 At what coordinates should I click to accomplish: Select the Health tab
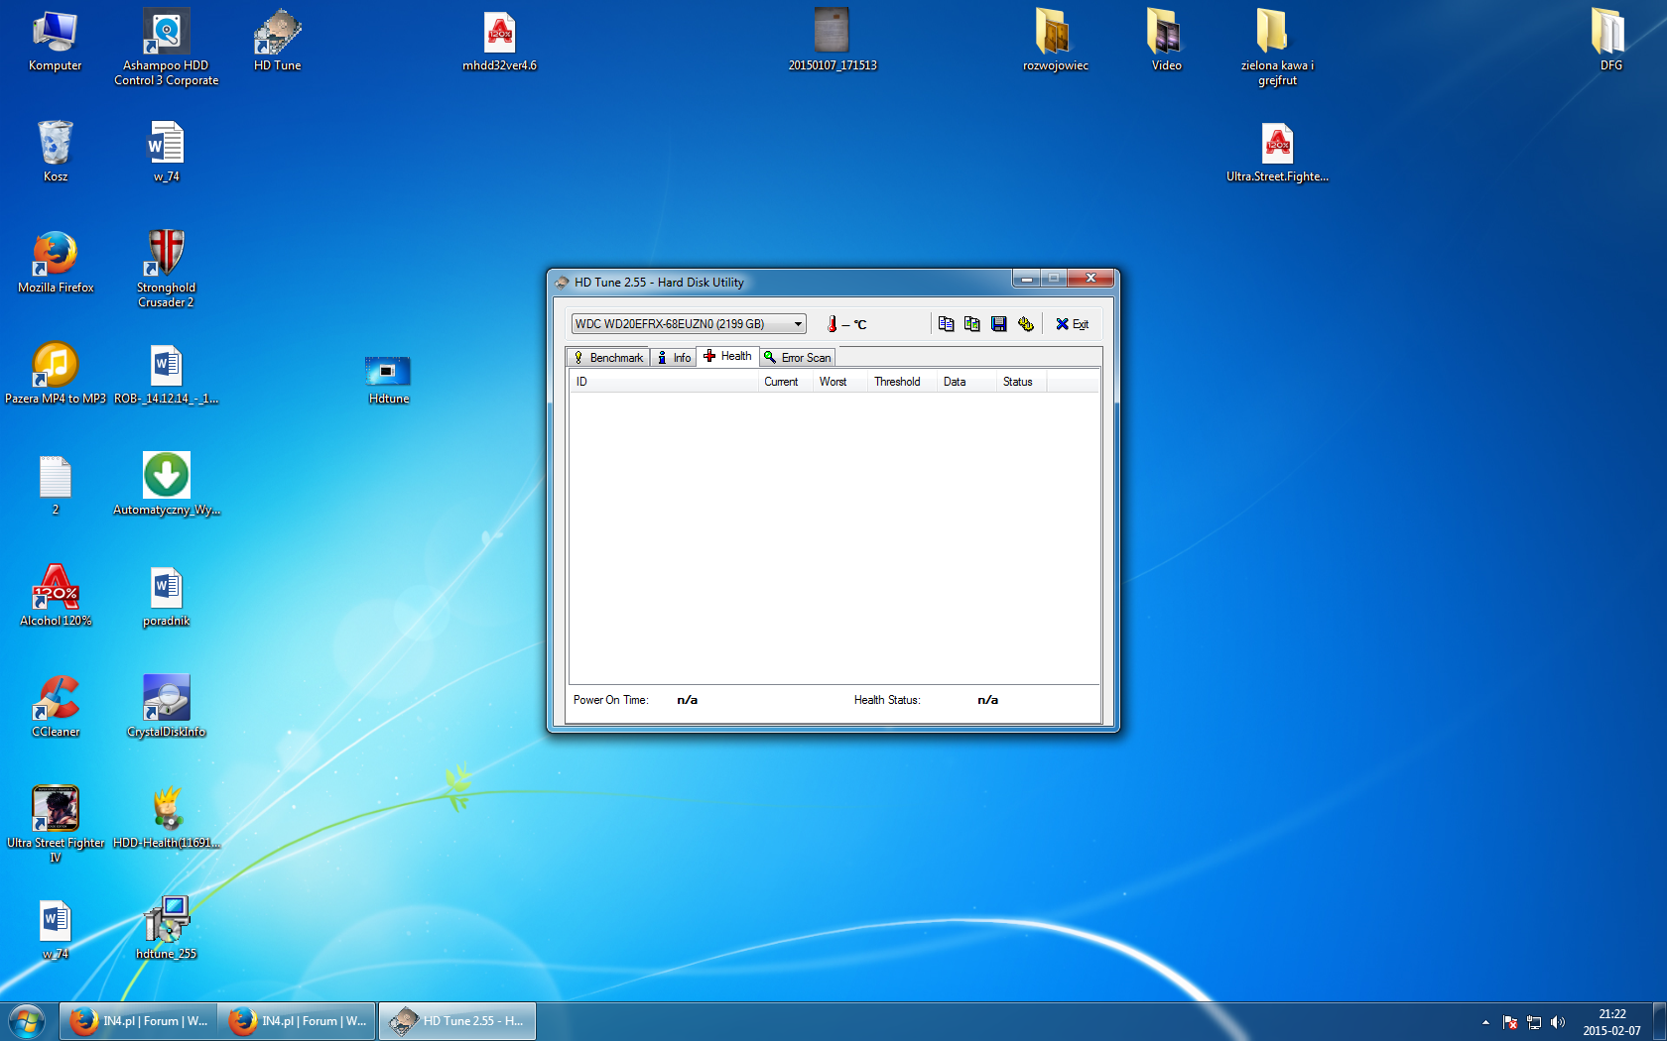[727, 356]
